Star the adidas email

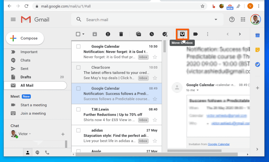(155, 141)
